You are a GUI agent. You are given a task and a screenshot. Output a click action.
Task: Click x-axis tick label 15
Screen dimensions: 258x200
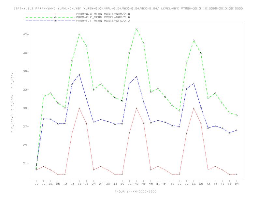tap(72, 184)
